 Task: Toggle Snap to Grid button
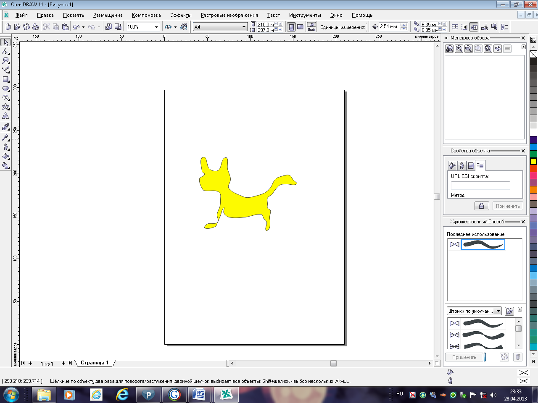tap(455, 27)
